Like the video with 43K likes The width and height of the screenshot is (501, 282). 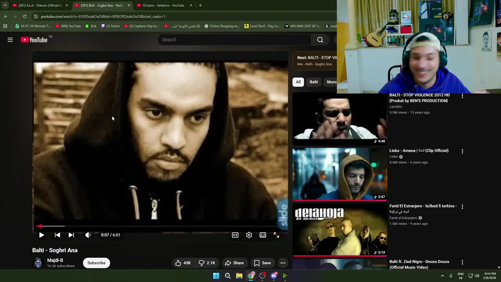pyautogui.click(x=183, y=263)
